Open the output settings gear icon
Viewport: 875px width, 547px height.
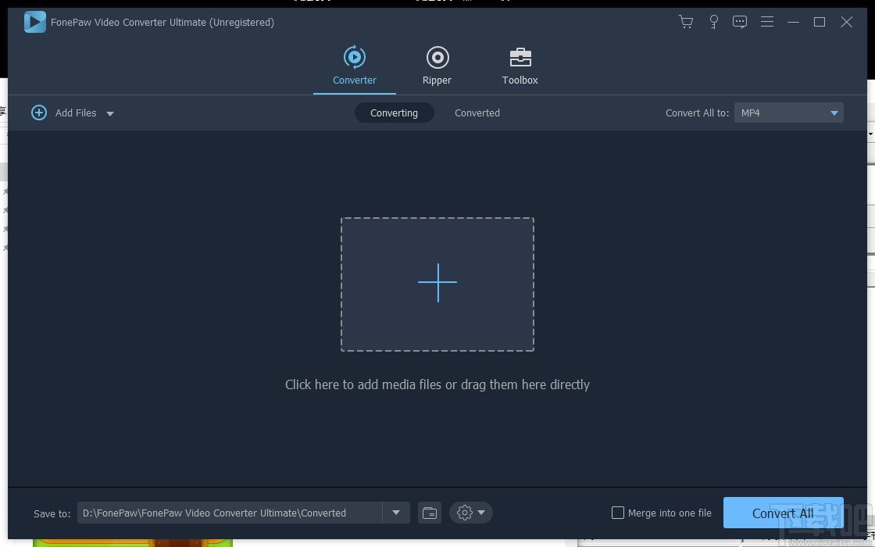[x=466, y=513]
